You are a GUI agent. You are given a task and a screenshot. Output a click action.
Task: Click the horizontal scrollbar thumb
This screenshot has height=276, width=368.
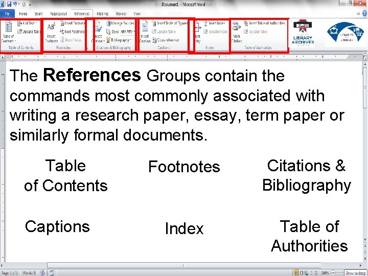(x=184, y=265)
